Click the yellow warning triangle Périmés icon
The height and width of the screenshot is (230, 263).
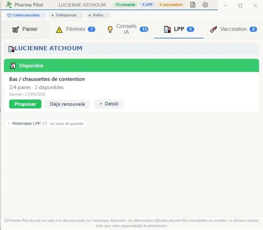tap(59, 30)
